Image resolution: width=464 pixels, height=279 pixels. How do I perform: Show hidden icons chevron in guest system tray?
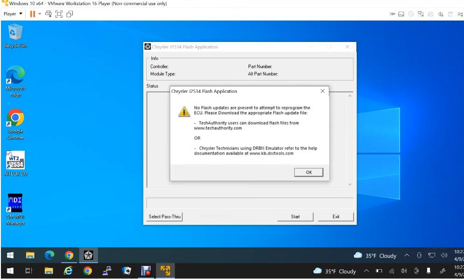coord(407,255)
